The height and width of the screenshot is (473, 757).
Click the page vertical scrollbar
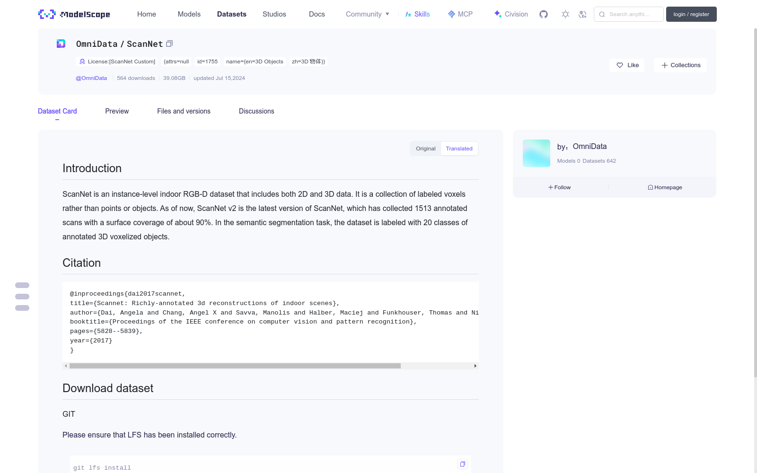coord(755,203)
